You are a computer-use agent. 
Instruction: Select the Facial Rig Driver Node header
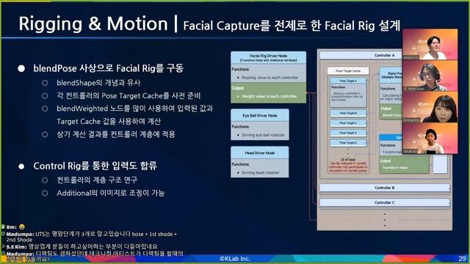click(268, 57)
